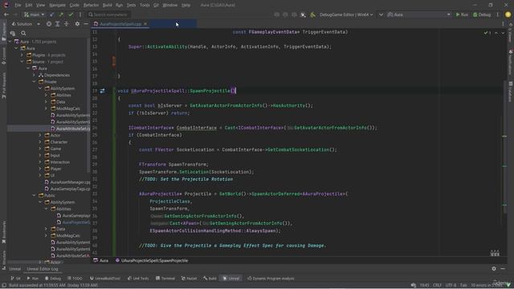Hide the Solution panel with minimize dash

[x=86, y=24]
